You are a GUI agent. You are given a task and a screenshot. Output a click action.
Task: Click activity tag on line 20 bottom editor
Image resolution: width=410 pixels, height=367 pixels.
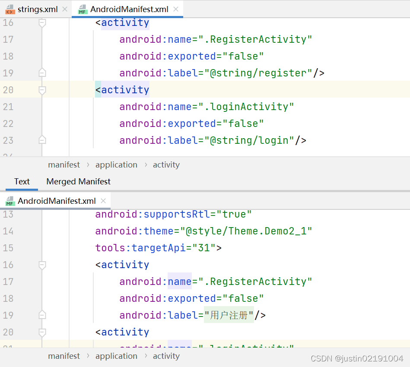(125, 332)
